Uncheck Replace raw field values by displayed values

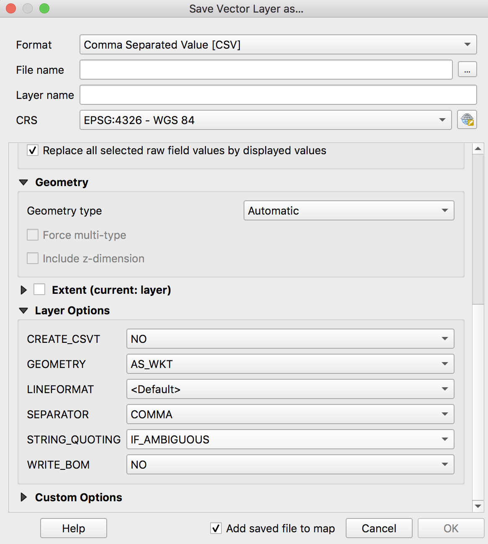tap(33, 150)
